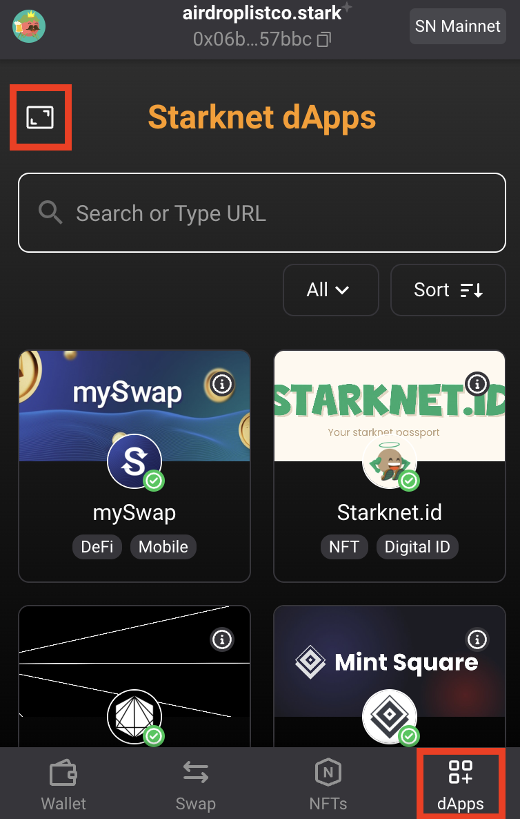520x819 pixels.
Task: Open the mySwap round logo icon
Action: (134, 461)
